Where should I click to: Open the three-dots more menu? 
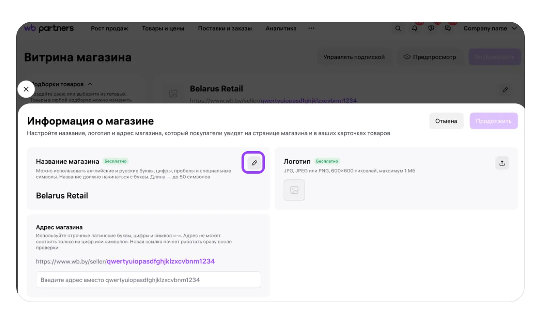pos(311,29)
